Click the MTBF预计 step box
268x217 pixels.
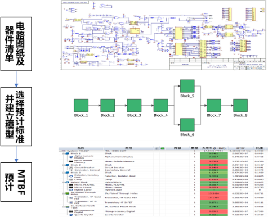(16, 182)
